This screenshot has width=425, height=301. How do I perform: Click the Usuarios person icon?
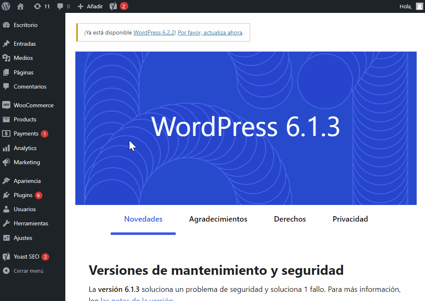click(6, 209)
